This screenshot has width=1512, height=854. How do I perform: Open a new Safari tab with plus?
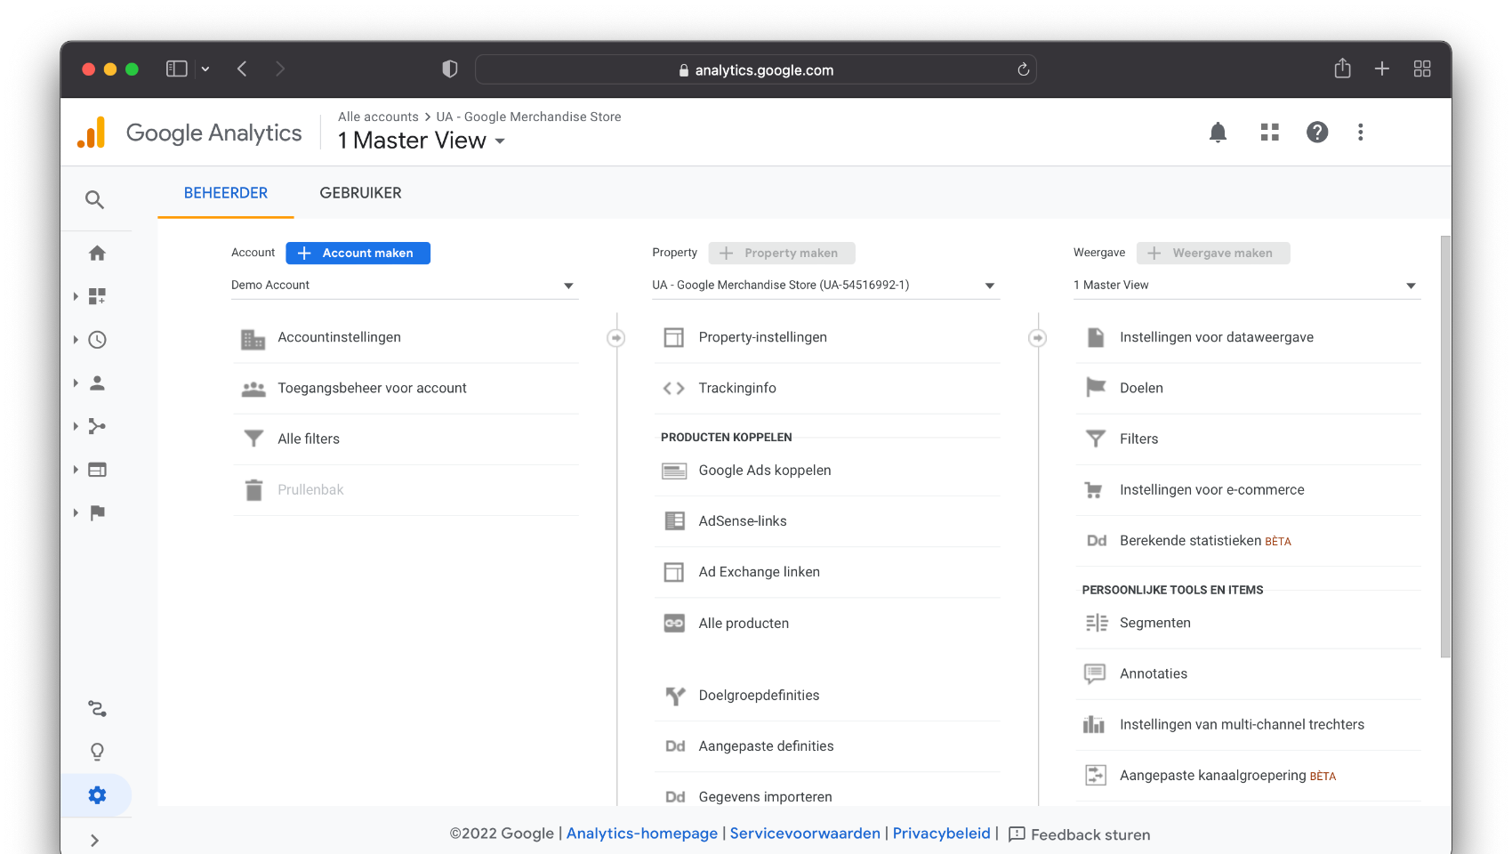pyautogui.click(x=1382, y=68)
